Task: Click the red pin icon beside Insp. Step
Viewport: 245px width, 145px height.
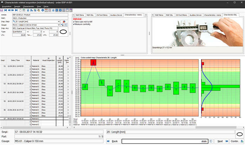Action: point(64,21)
